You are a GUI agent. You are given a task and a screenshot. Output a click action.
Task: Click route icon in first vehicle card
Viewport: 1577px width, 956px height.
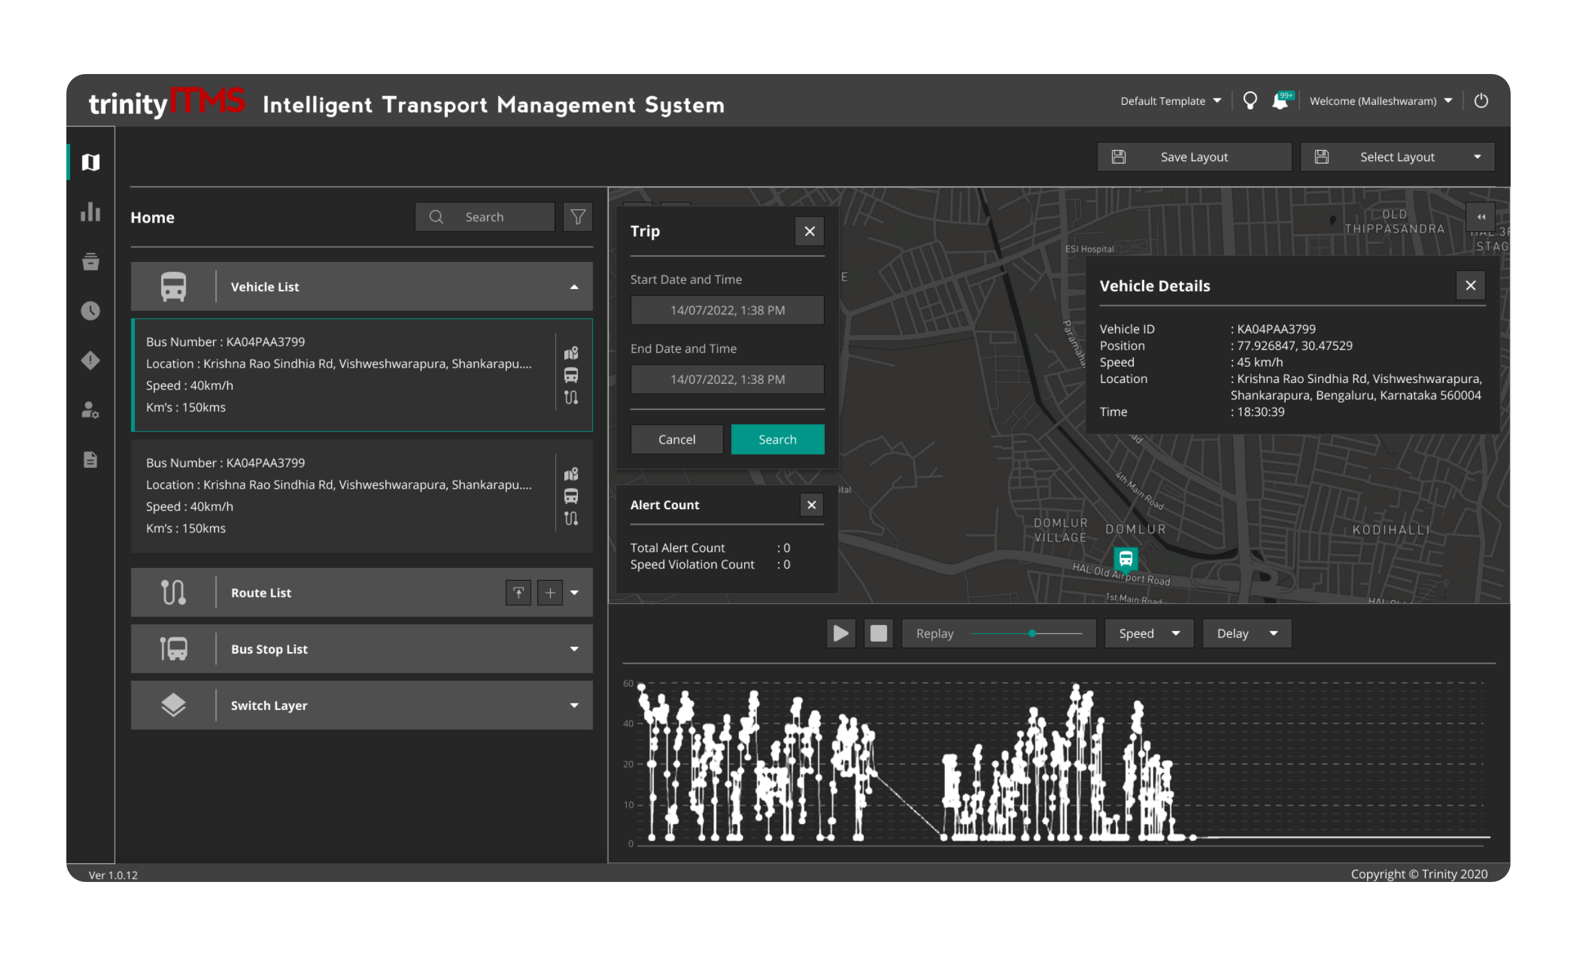571,397
